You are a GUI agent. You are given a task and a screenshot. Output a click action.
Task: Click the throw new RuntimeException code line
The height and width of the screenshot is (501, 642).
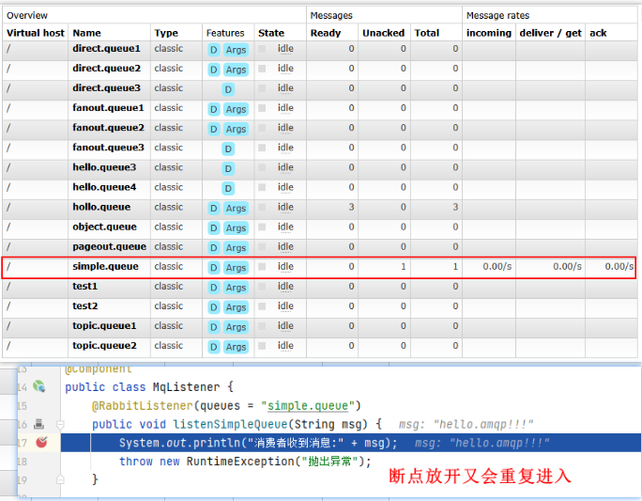(245, 462)
